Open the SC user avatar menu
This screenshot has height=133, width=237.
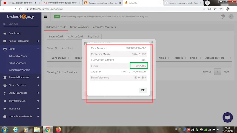[x=231, y=17]
